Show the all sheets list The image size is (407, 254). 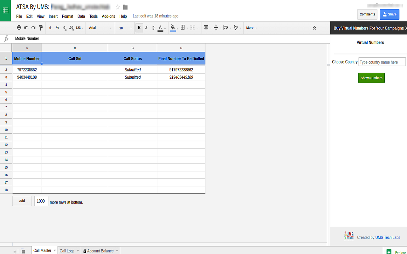(23, 251)
